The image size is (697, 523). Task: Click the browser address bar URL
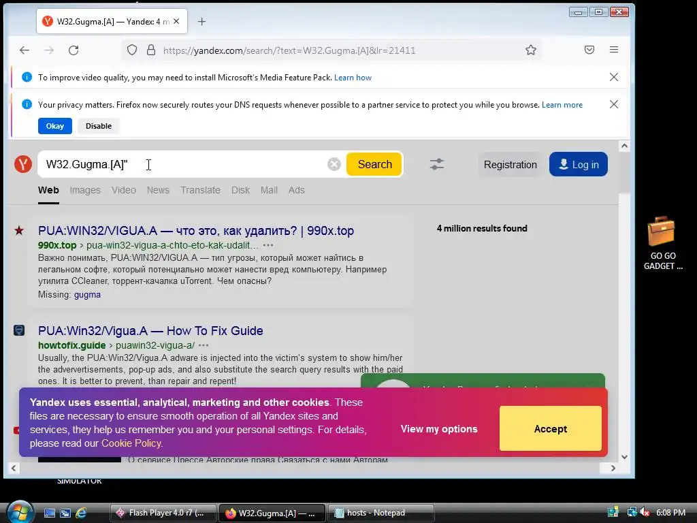(x=289, y=50)
